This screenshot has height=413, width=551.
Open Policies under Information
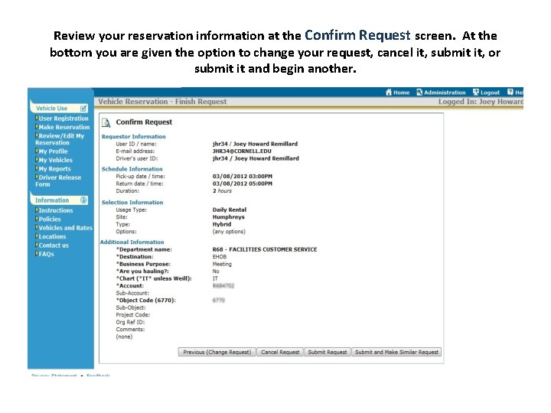click(50, 220)
